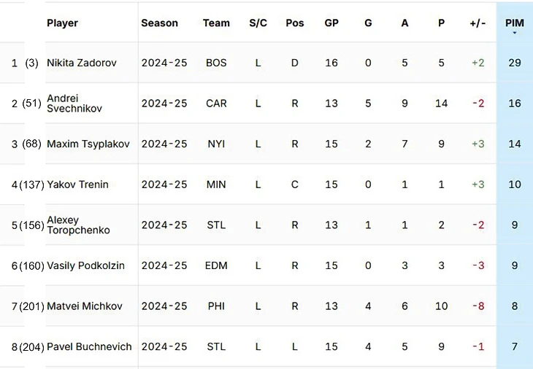Open Nikita Zadorov's player page
This screenshot has height=369, width=533.
click(82, 63)
